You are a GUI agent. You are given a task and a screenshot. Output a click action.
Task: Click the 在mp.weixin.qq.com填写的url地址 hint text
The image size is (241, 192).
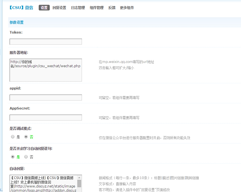click(x=126, y=62)
